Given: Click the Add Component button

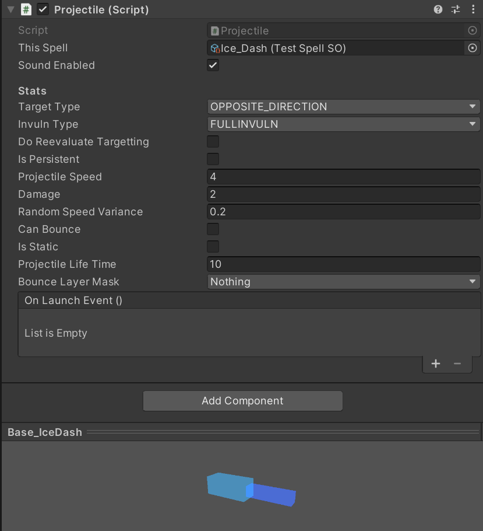Looking at the screenshot, I should point(242,401).
